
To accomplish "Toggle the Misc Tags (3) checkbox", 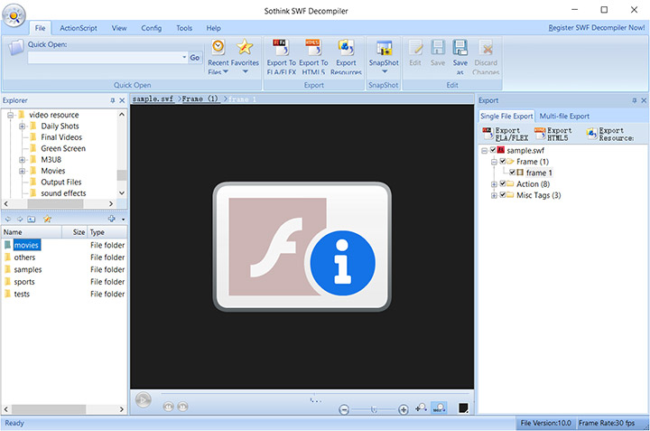I will click(504, 195).
